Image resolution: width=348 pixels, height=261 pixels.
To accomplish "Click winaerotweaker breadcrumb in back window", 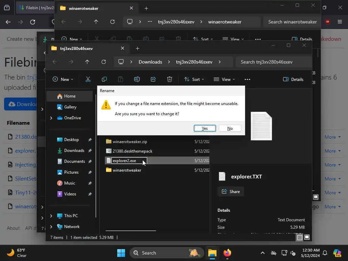I will pyautogui.click(x=225, y=22).
